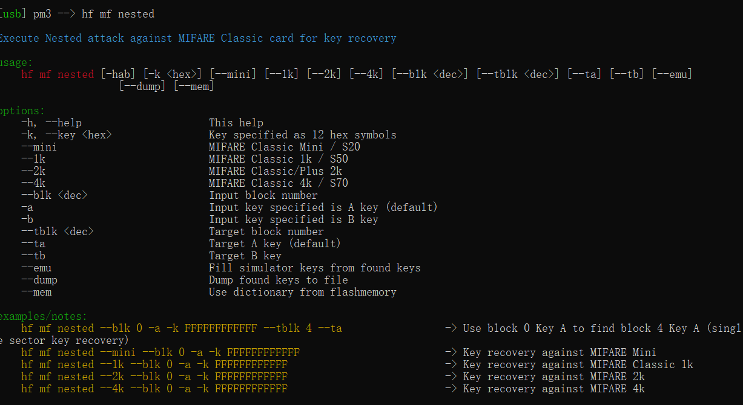Viewport: 743px width, 405px height.
Task: Click the '[--dump]' flag in the usage line
Action: tap(143, 86)
